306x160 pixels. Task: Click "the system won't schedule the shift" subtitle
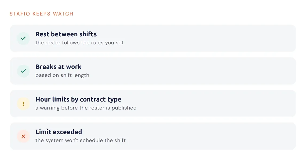81,141
